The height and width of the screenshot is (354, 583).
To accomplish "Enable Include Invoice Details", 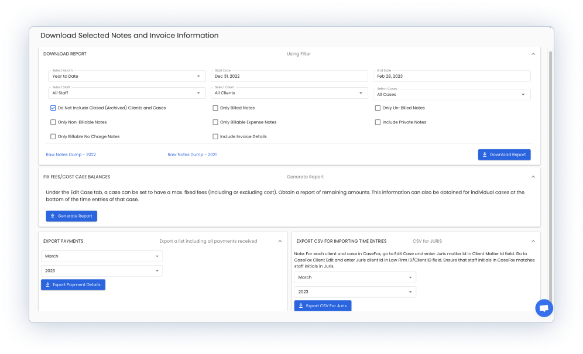I will coord(215,136).
